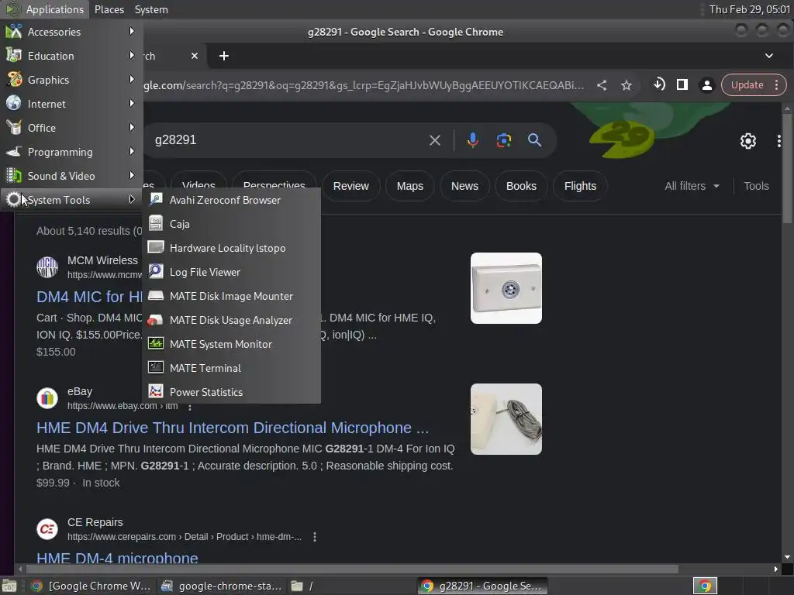Expand the Accessories submenu

click(71, 31)
